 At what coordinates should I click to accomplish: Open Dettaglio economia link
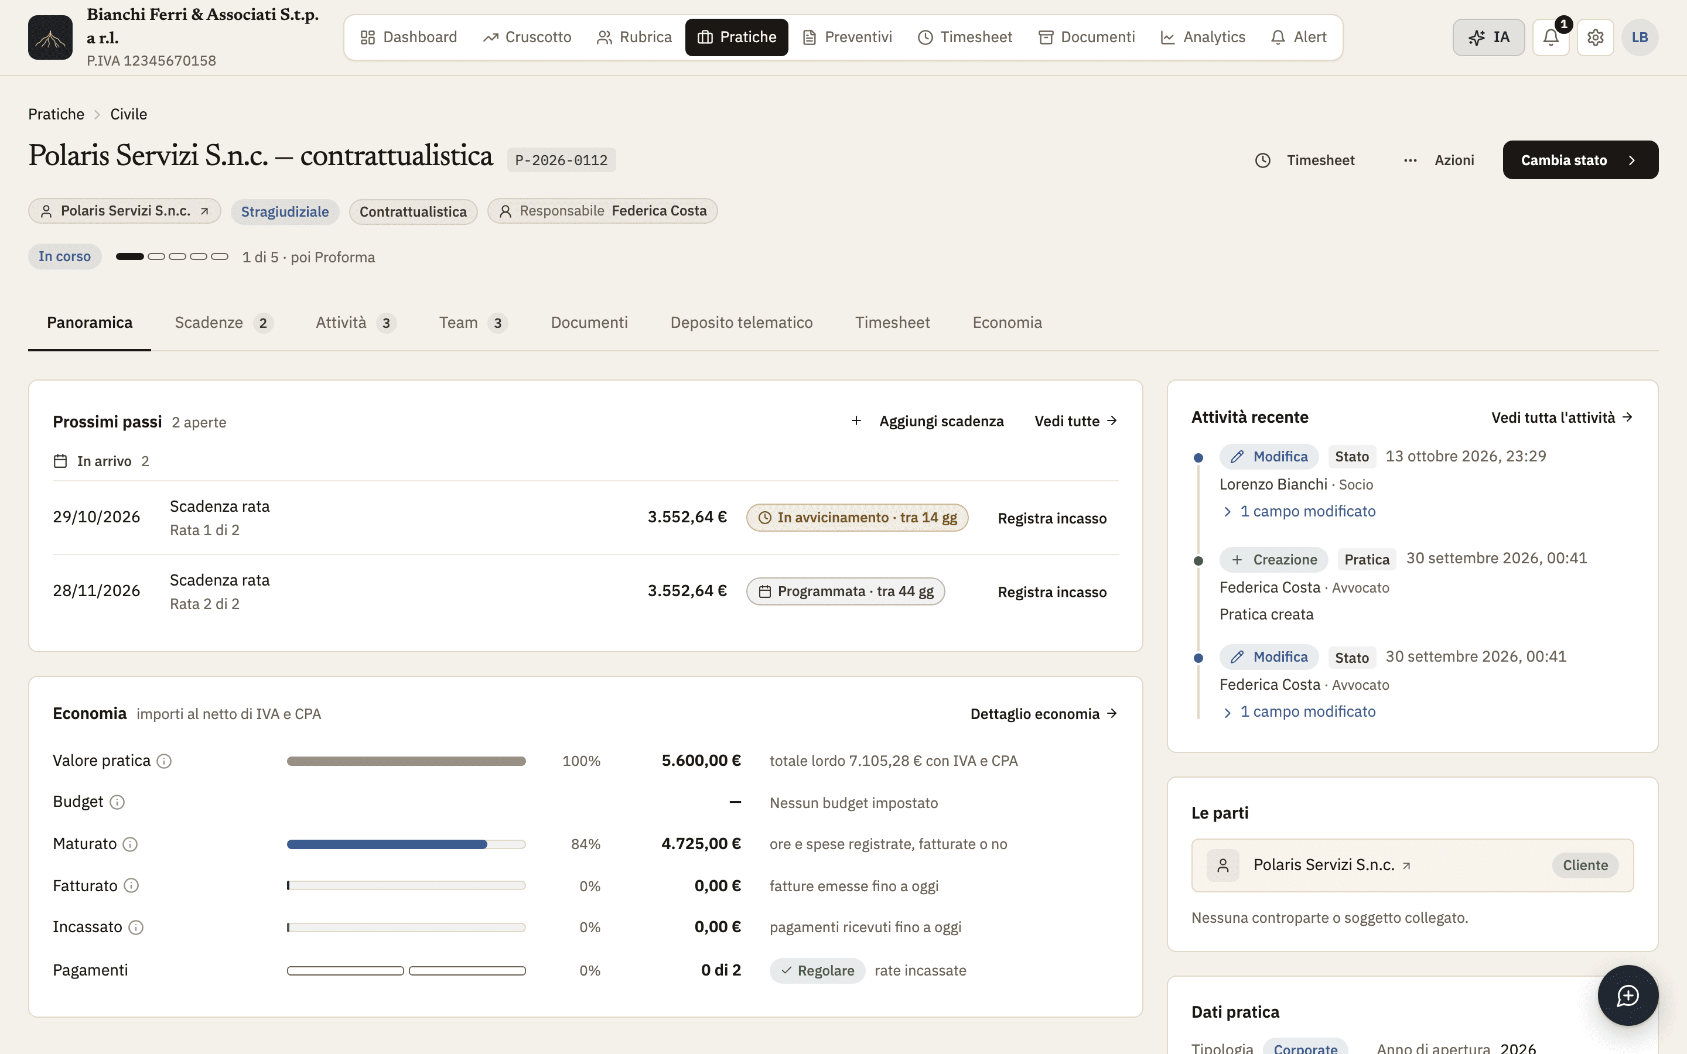coord(1044,714)
